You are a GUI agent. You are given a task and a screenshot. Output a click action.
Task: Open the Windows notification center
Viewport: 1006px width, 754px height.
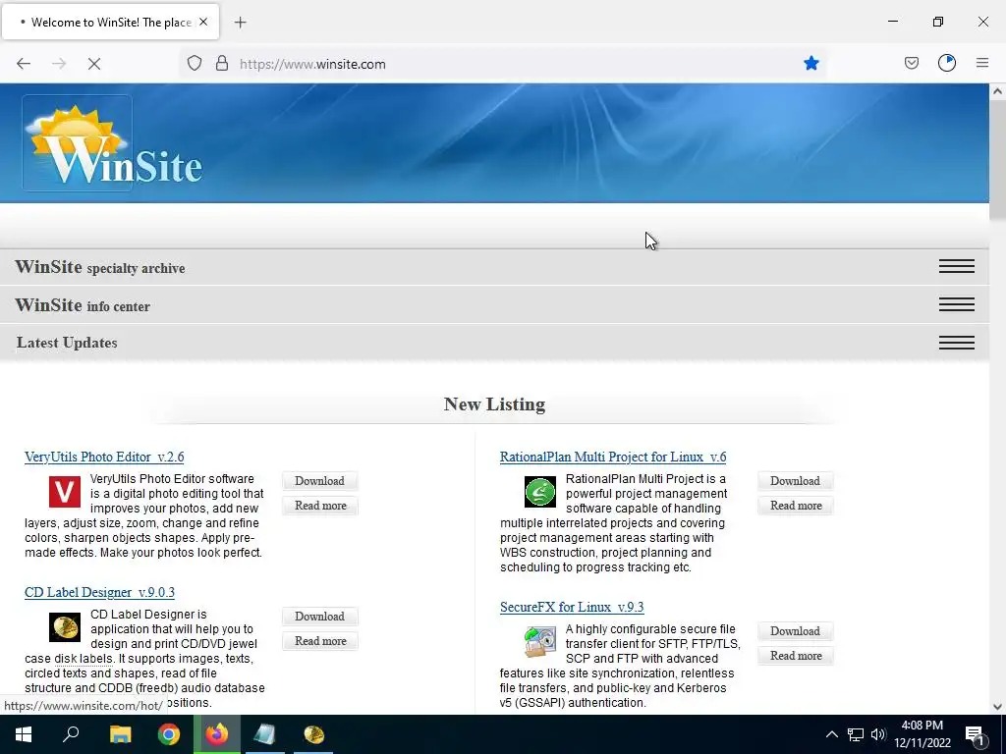[975, 734]
